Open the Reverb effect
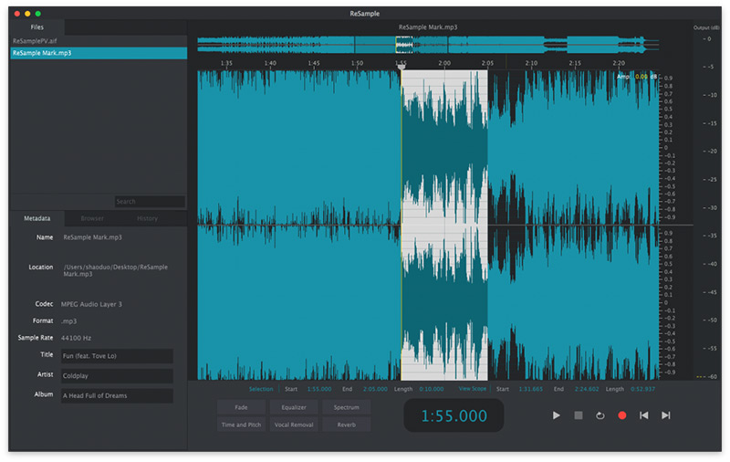730x462 pixels. coord(346,425)
